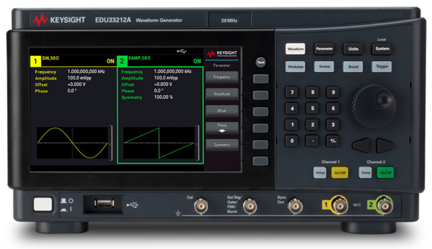Tap keypad digit 7
The width and height of the screenshot is (432, 249).
tap(292, 93)
